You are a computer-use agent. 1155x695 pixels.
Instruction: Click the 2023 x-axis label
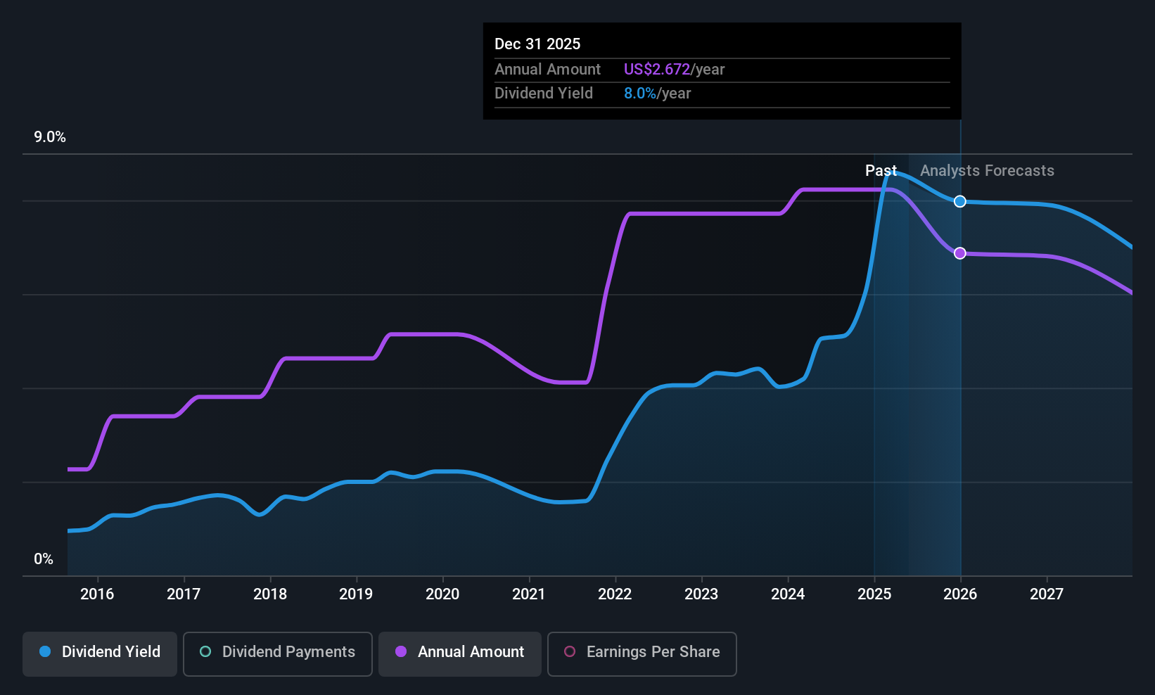701,594
